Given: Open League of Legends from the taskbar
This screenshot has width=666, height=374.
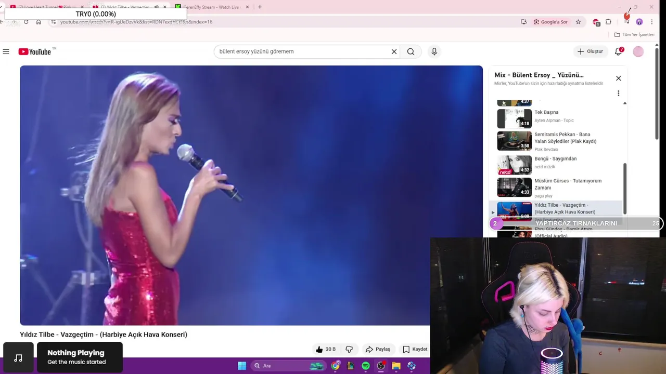Looking at the screenshot, I should (x=351, y=366).
